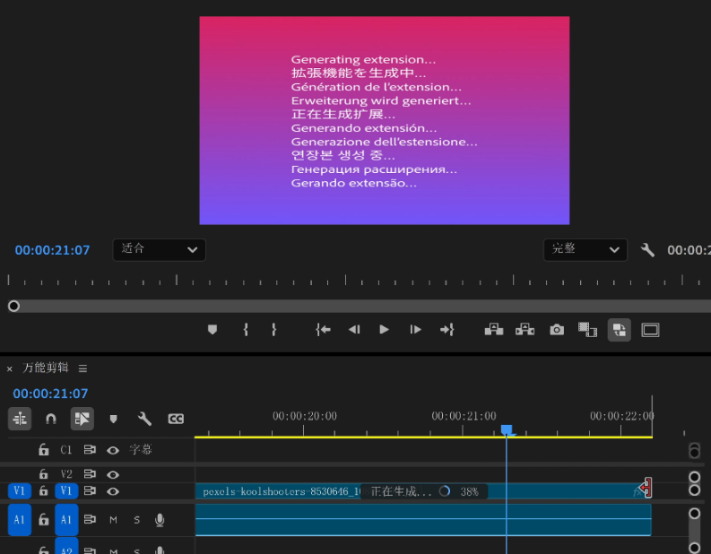The image size is (711, 554).
Task: Toggle visibility of the C1 subtitle track
Action: [x=113, y=450]
